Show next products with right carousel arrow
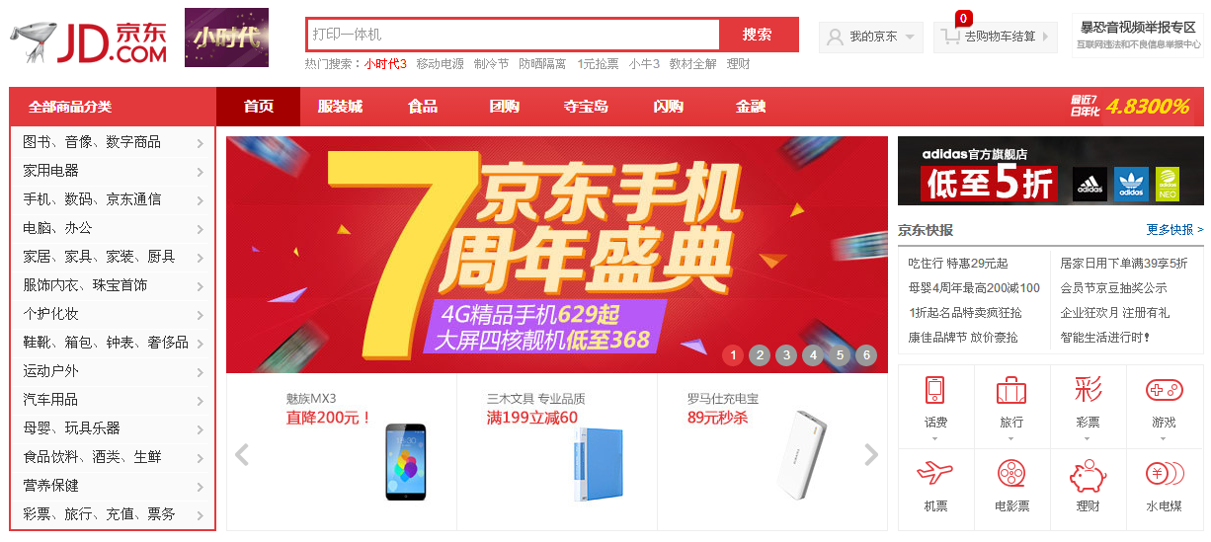The width and height of the screenshot is (1211, 542). tap(871, 454)
